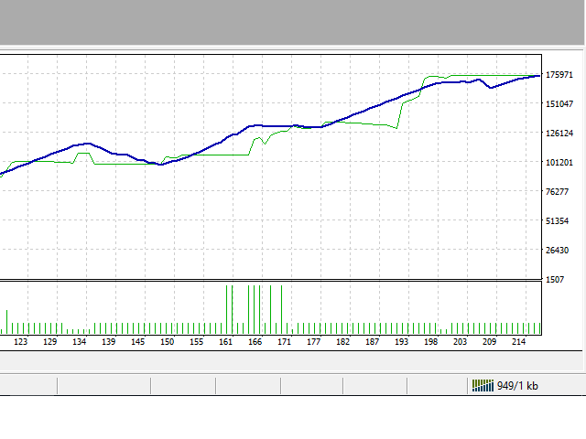Click the x-axis label 123

[x=20, y=341]
